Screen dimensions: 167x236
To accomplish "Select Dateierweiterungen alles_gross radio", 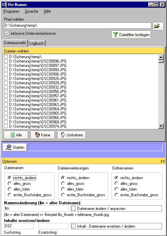I will (63, 184).
